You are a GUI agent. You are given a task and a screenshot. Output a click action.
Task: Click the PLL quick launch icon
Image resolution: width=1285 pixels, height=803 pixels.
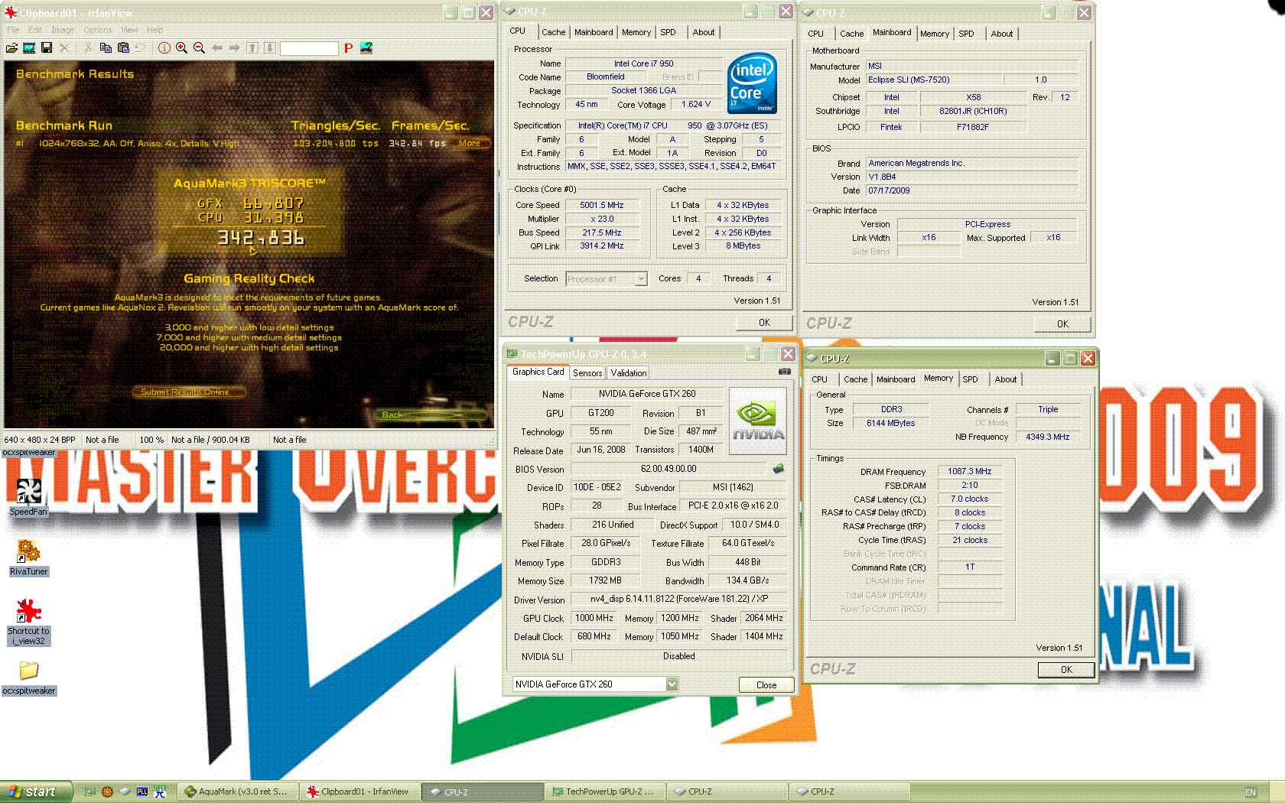coord(142,792)
